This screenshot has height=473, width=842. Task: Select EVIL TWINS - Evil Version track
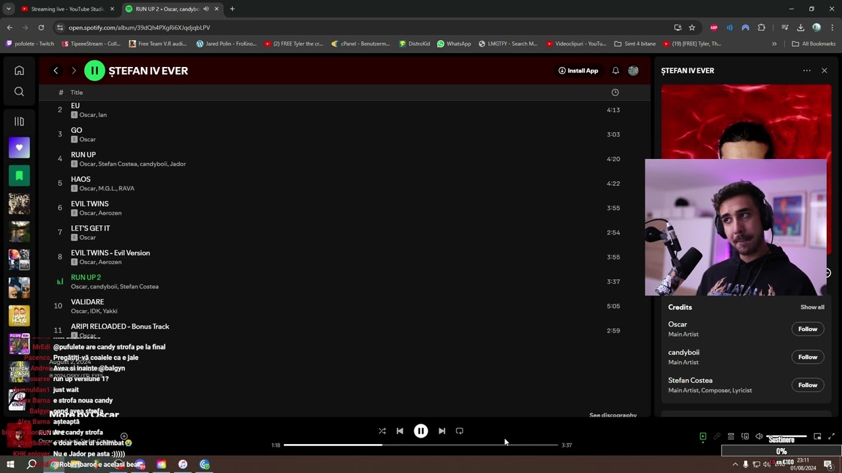click(111, 253)
